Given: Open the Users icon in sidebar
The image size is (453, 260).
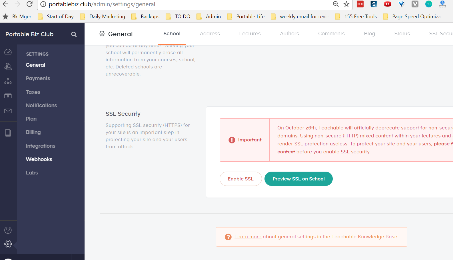Looking at the screenshot, I should [8, 66].
